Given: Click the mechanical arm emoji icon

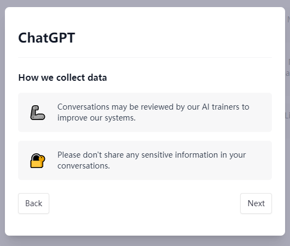Looking at the screenshot, I should pos(38,113).
